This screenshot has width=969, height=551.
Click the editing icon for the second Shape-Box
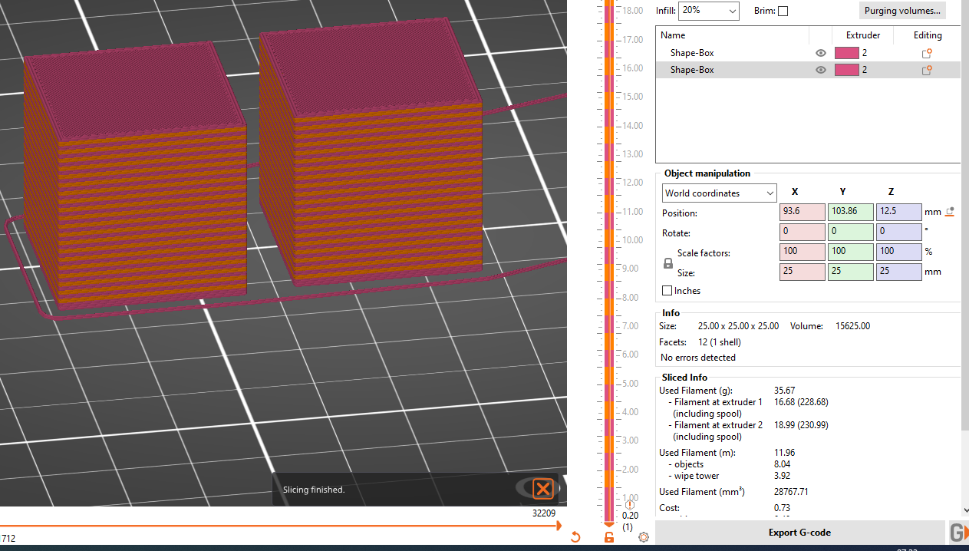click(926, 70)
